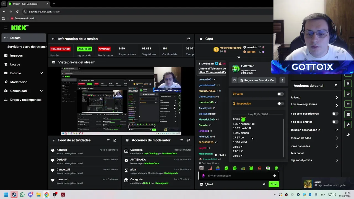Viewport: 354px width, 199px height.
Task: Open Moderación in the sidebar
Action: 24,82
